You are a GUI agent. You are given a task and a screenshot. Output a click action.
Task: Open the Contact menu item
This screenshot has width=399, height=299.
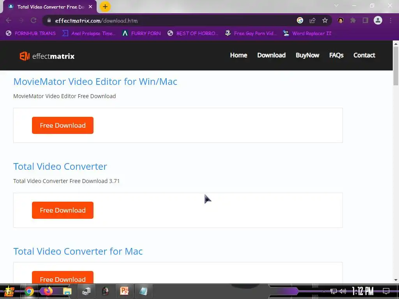point(364,55)
